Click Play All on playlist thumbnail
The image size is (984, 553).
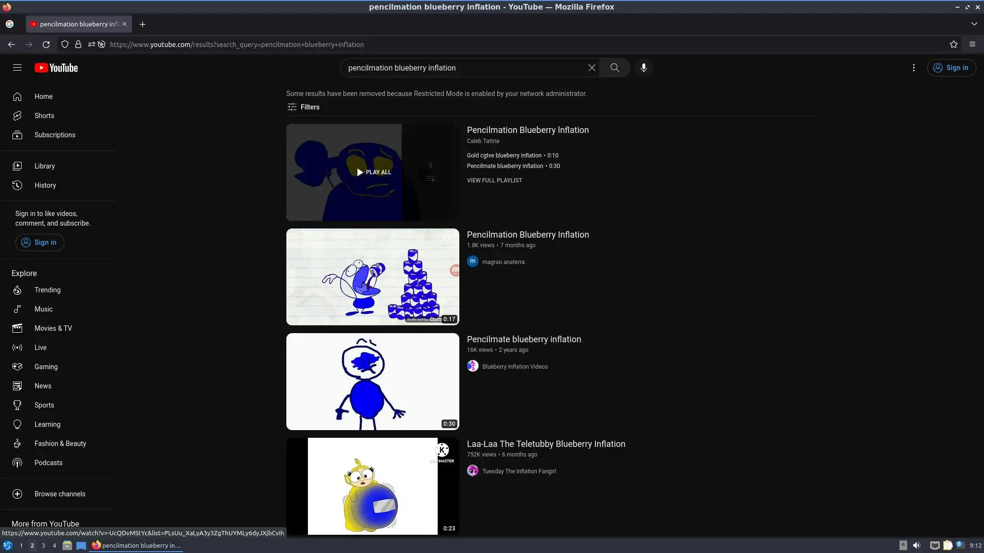tap(373, 172)
